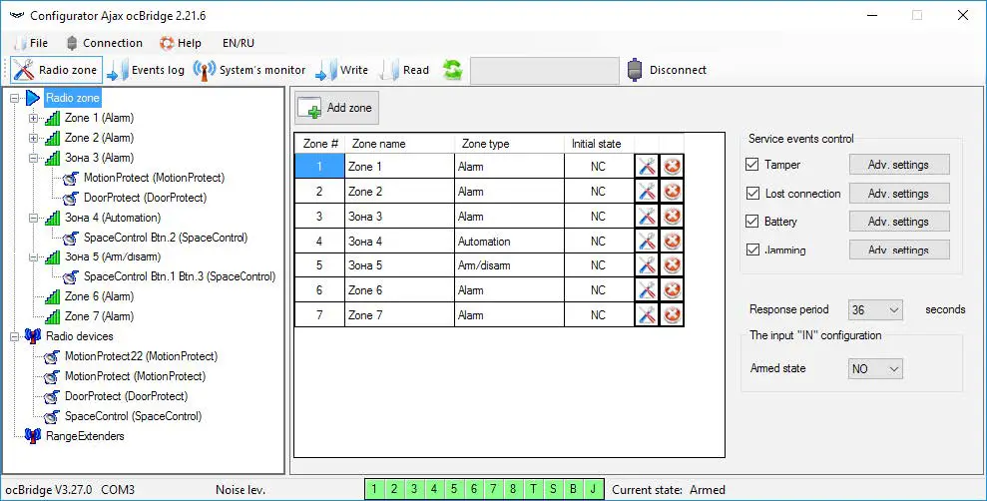
Task: Select SpaceControl Btn.2 (SpaceControl) in tree
Action: pos(166,238)
